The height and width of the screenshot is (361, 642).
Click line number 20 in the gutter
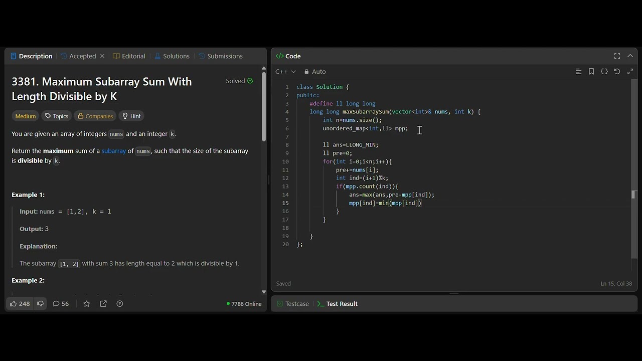click(285, 244)
